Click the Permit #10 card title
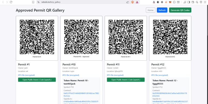 [69, 65]
